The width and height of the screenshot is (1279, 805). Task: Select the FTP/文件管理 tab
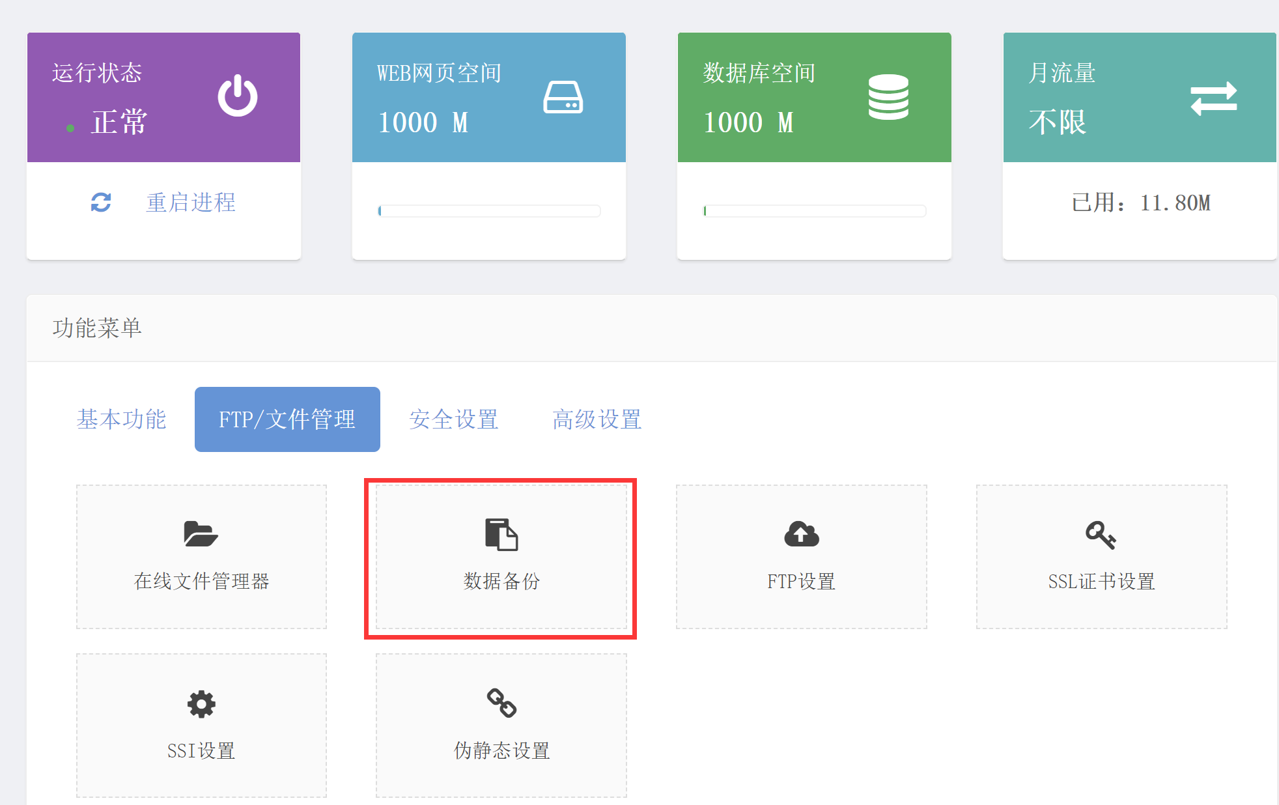287,419
